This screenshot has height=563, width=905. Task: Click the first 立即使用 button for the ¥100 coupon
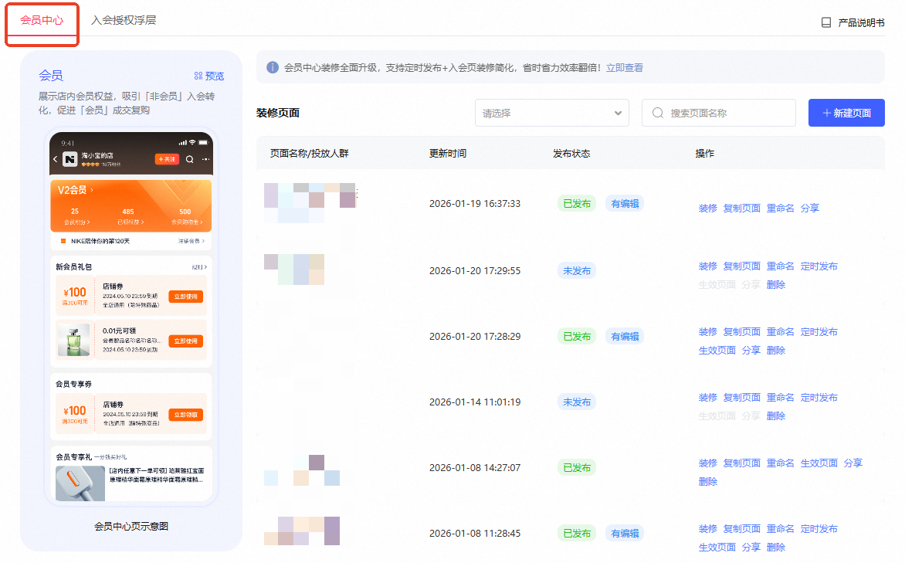pos(186,297)
